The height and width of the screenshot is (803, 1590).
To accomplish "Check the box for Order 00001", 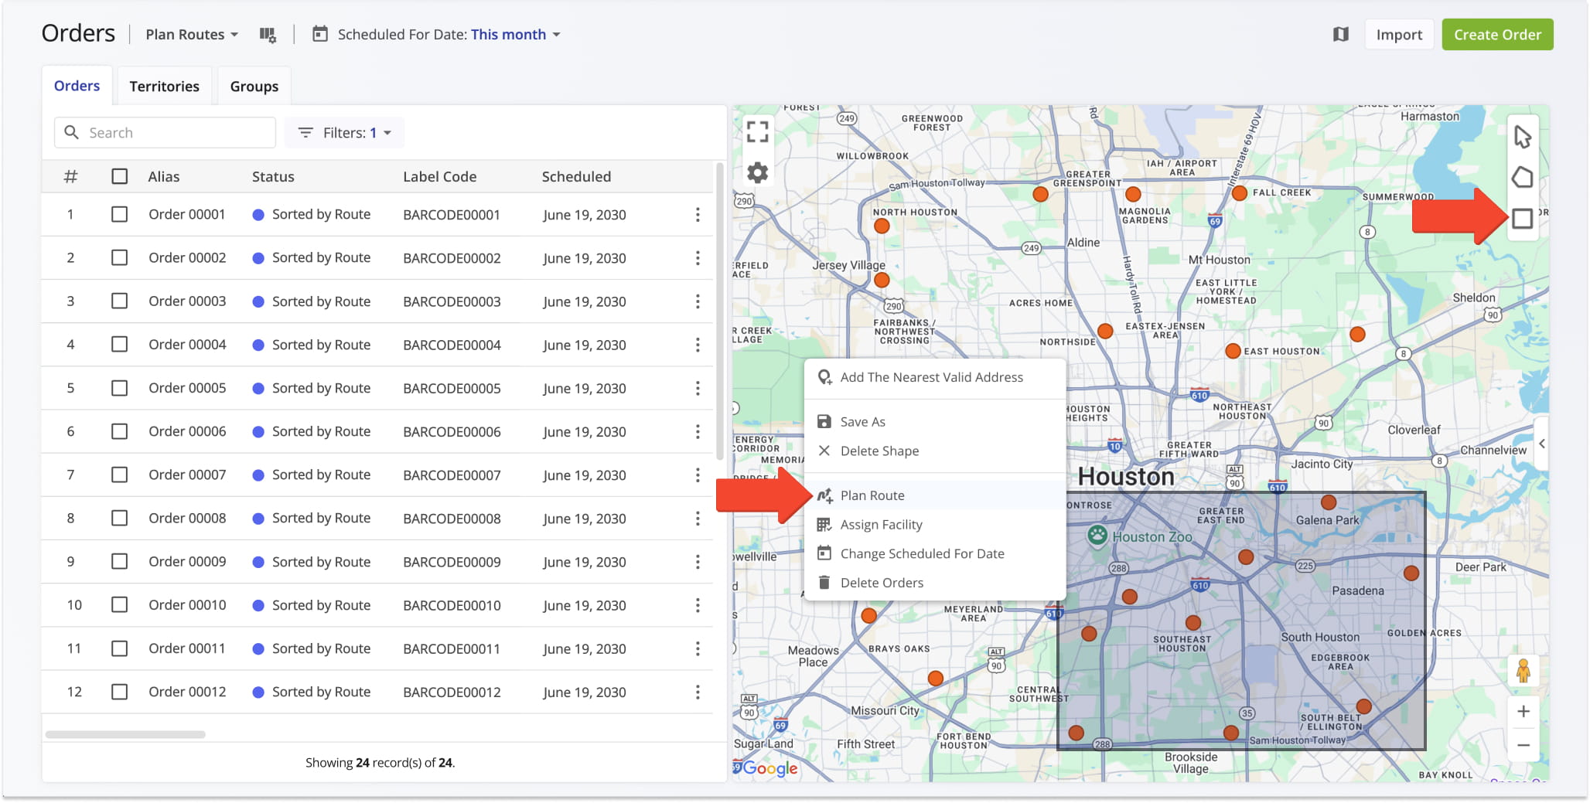I will [120, 214].
